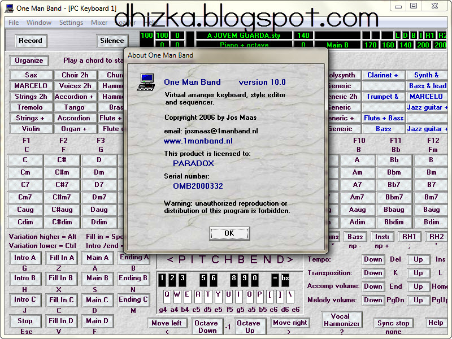Screen dimensions: 452x339
Task: Click the Octave Up button
Action: point(249,327)
